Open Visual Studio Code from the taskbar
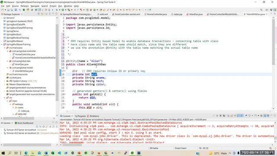Viewport: 277px width, 156px height. click(59, 153)
